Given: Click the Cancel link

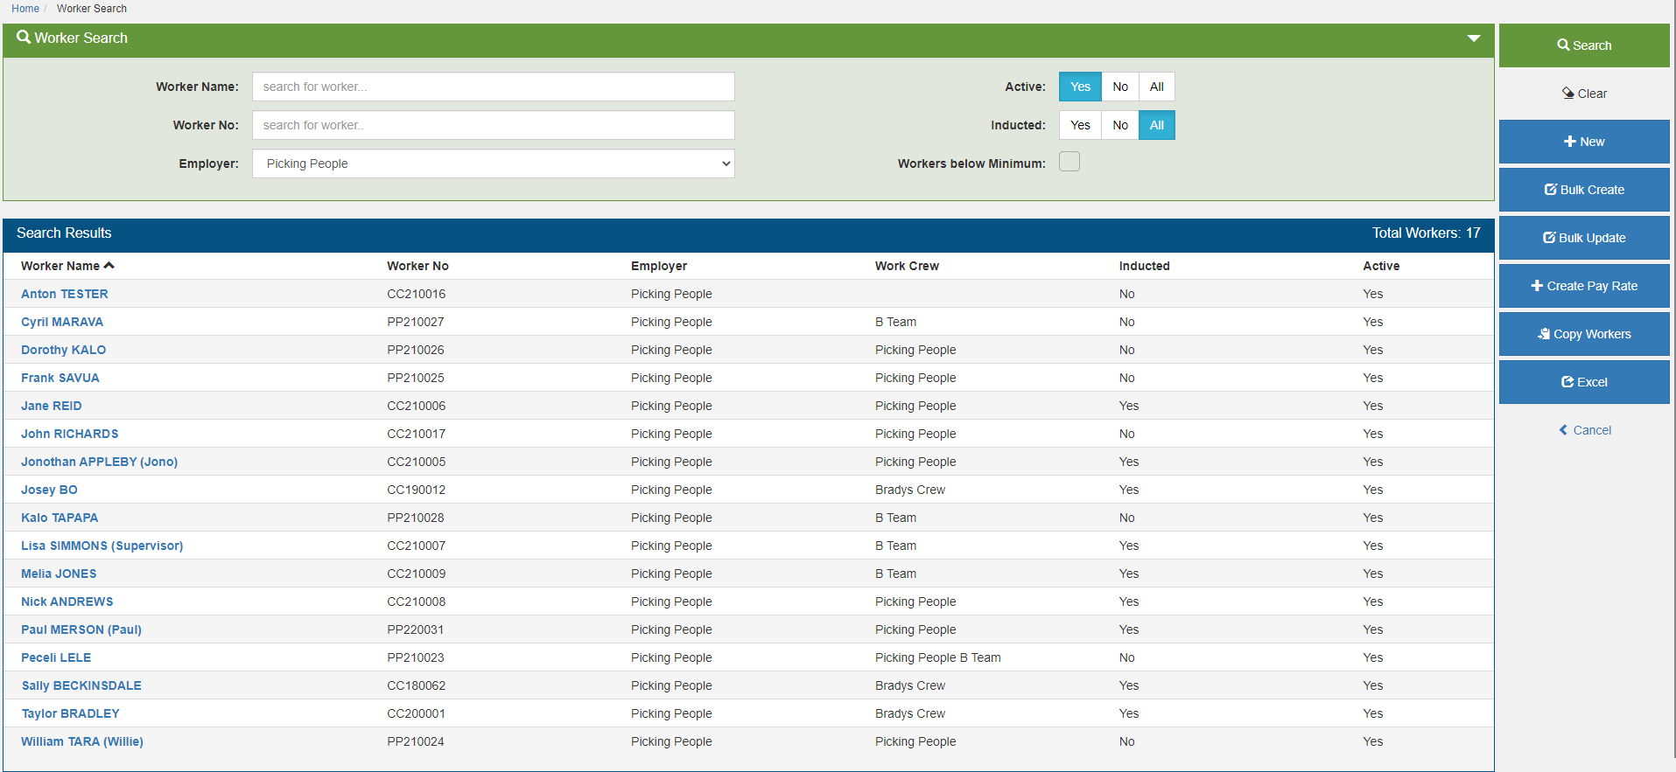Looking at the screenshot, I should (1584, 430).
